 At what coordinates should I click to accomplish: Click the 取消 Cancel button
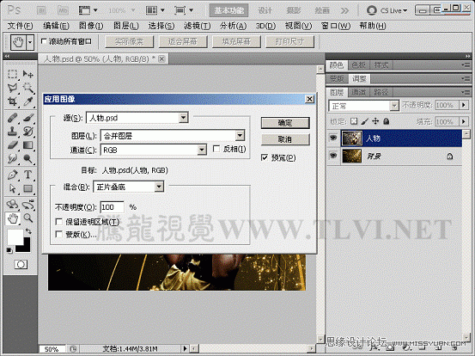click(x=285, y=139)
